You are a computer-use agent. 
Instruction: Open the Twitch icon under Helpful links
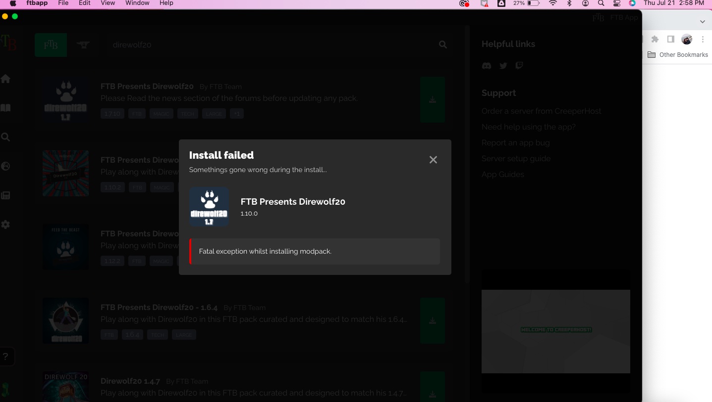pos(519,65)
